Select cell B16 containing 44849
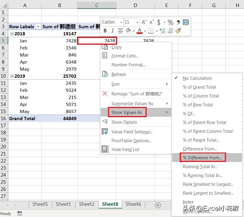244x217 pixels. [x=59, y=118]
